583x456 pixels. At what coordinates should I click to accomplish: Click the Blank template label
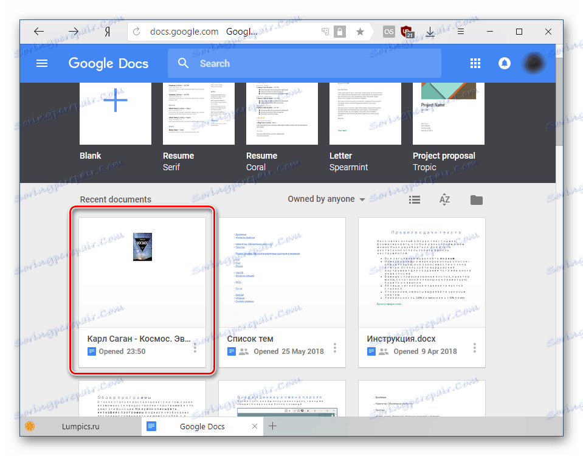91,156
